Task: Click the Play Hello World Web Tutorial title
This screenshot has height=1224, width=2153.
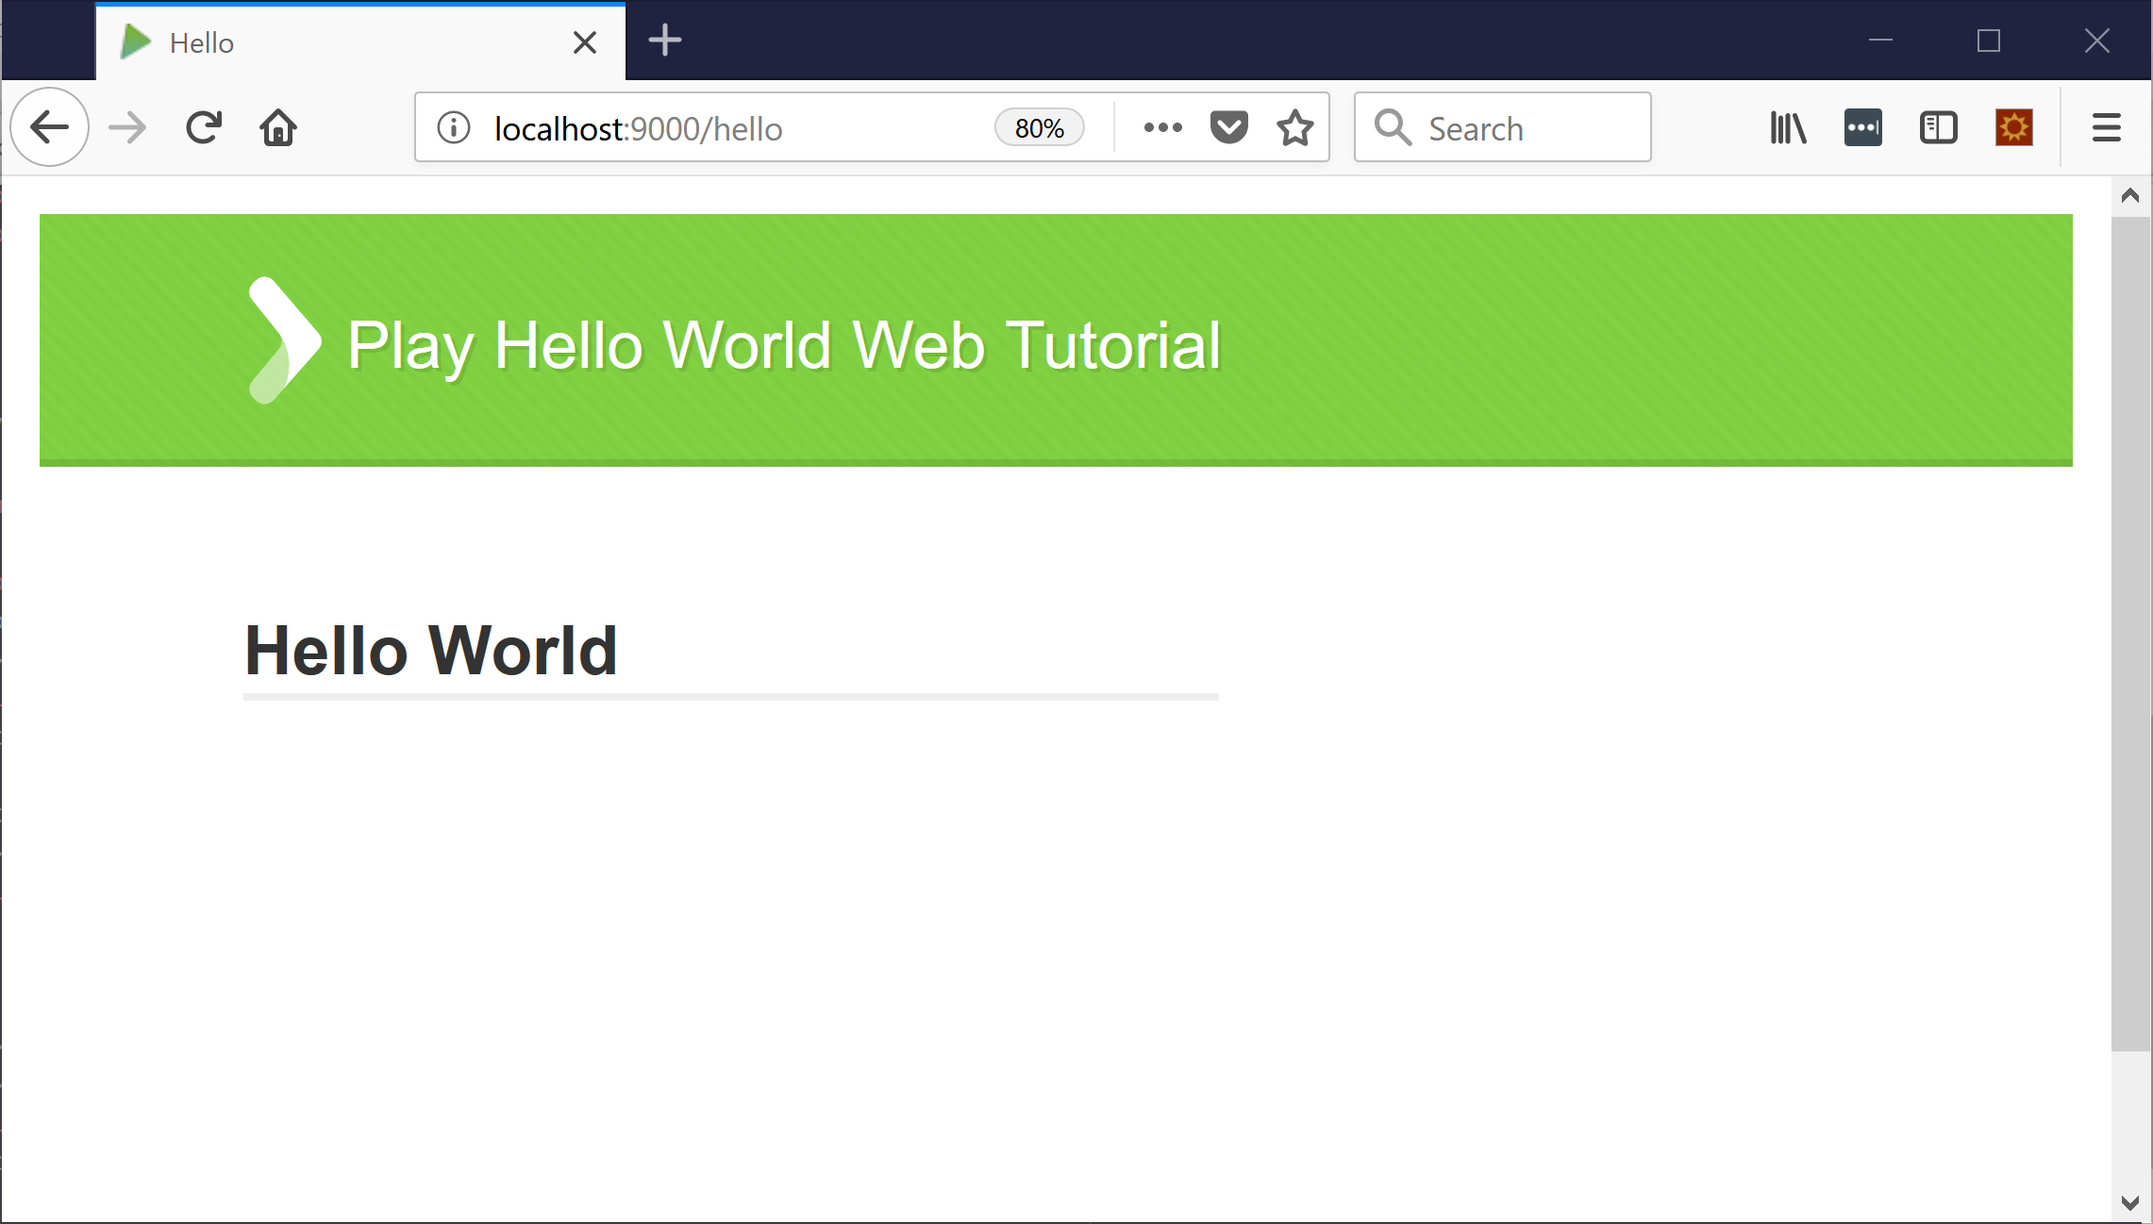Action: click(784, 345)
